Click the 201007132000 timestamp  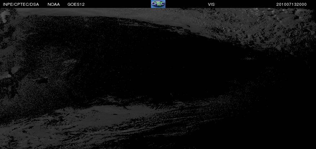tap(291, 4)
